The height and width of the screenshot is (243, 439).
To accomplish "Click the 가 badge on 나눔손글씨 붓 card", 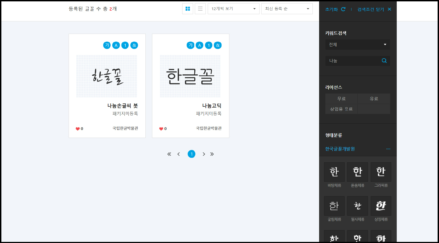I will coord(107,45).
